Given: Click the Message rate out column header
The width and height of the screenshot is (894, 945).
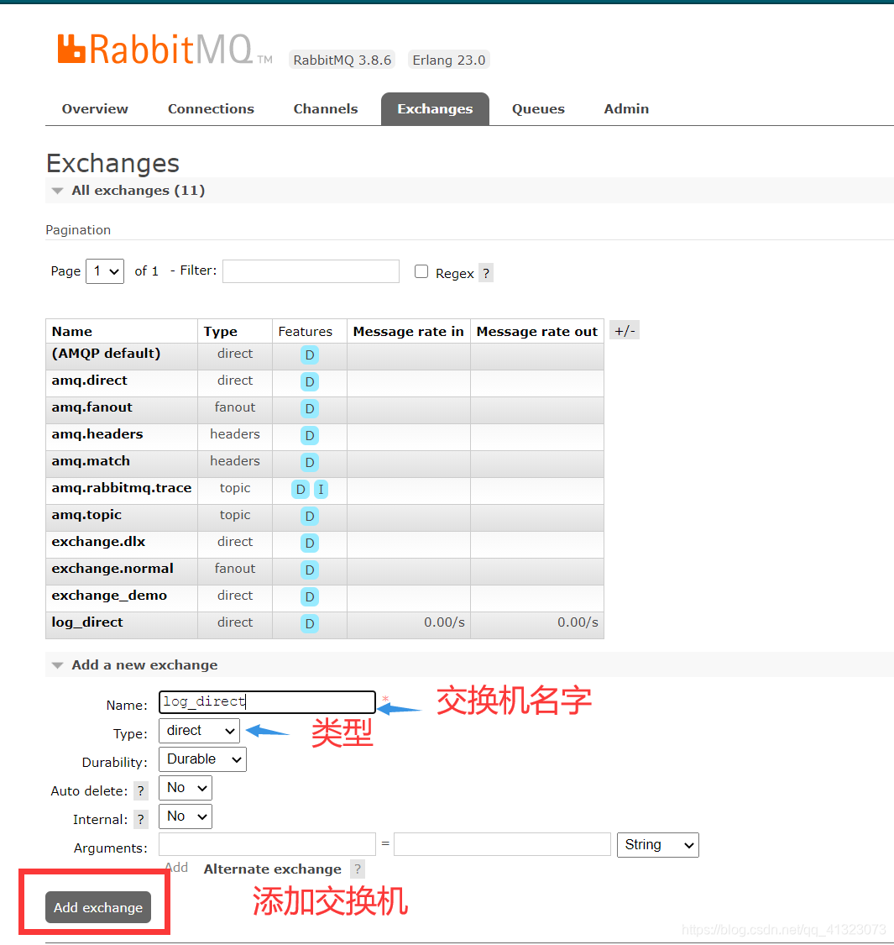Looking at the screenshot, I should coord(536,332).
